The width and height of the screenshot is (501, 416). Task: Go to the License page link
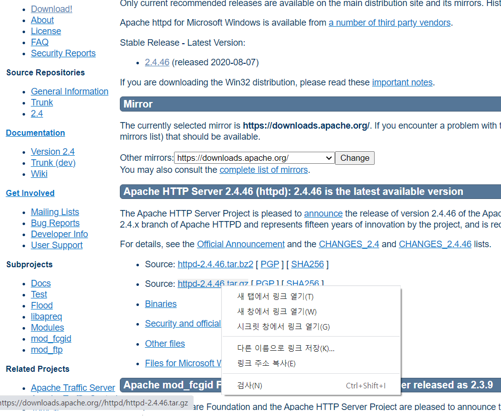tap(46, 31)
